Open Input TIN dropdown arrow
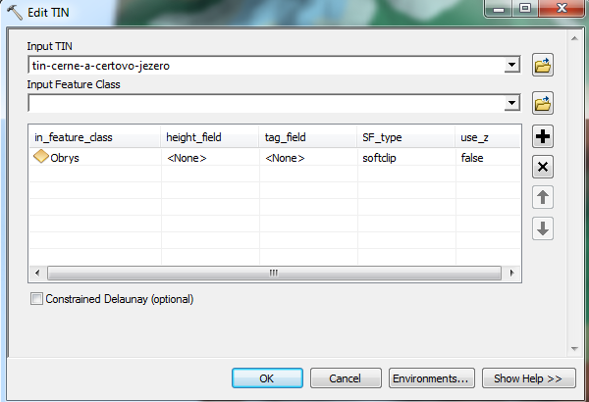Screen dimensions: 589x402 point(511,65)
